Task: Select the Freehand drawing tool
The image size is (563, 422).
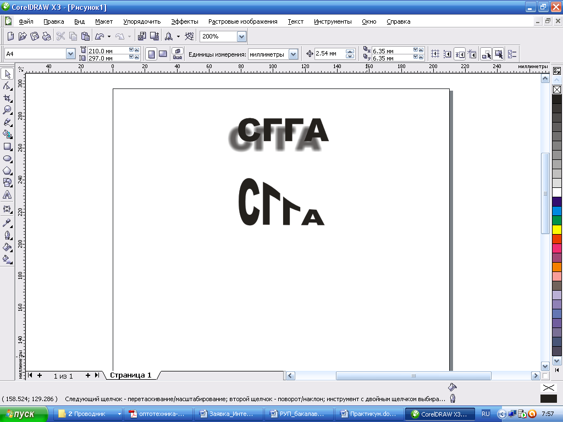Action: (7, 123)
